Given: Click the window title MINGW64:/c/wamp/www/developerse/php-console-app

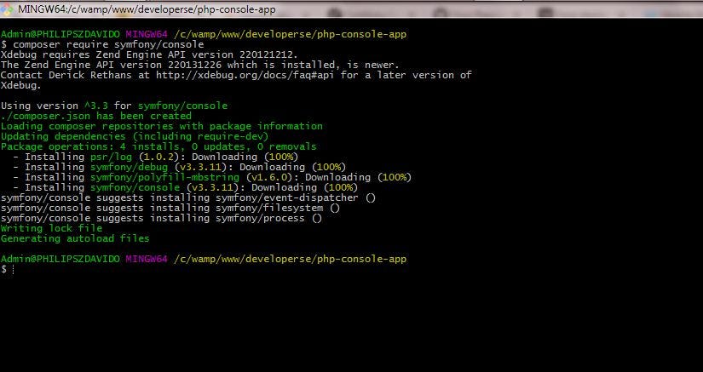Looking at the screenshot, I should (147, 9).
